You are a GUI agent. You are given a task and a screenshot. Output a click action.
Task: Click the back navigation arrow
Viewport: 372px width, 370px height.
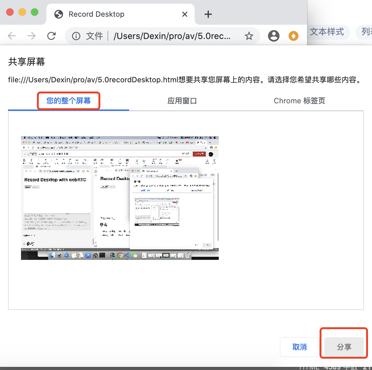12,36
